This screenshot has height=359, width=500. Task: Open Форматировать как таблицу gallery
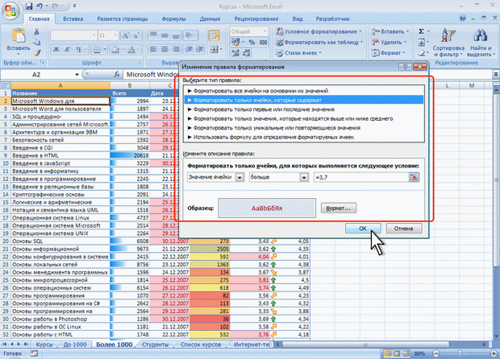click(319, 42)
